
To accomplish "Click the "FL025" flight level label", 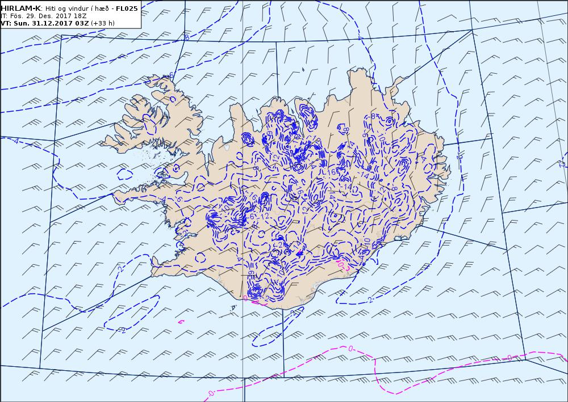I will 127,9.
